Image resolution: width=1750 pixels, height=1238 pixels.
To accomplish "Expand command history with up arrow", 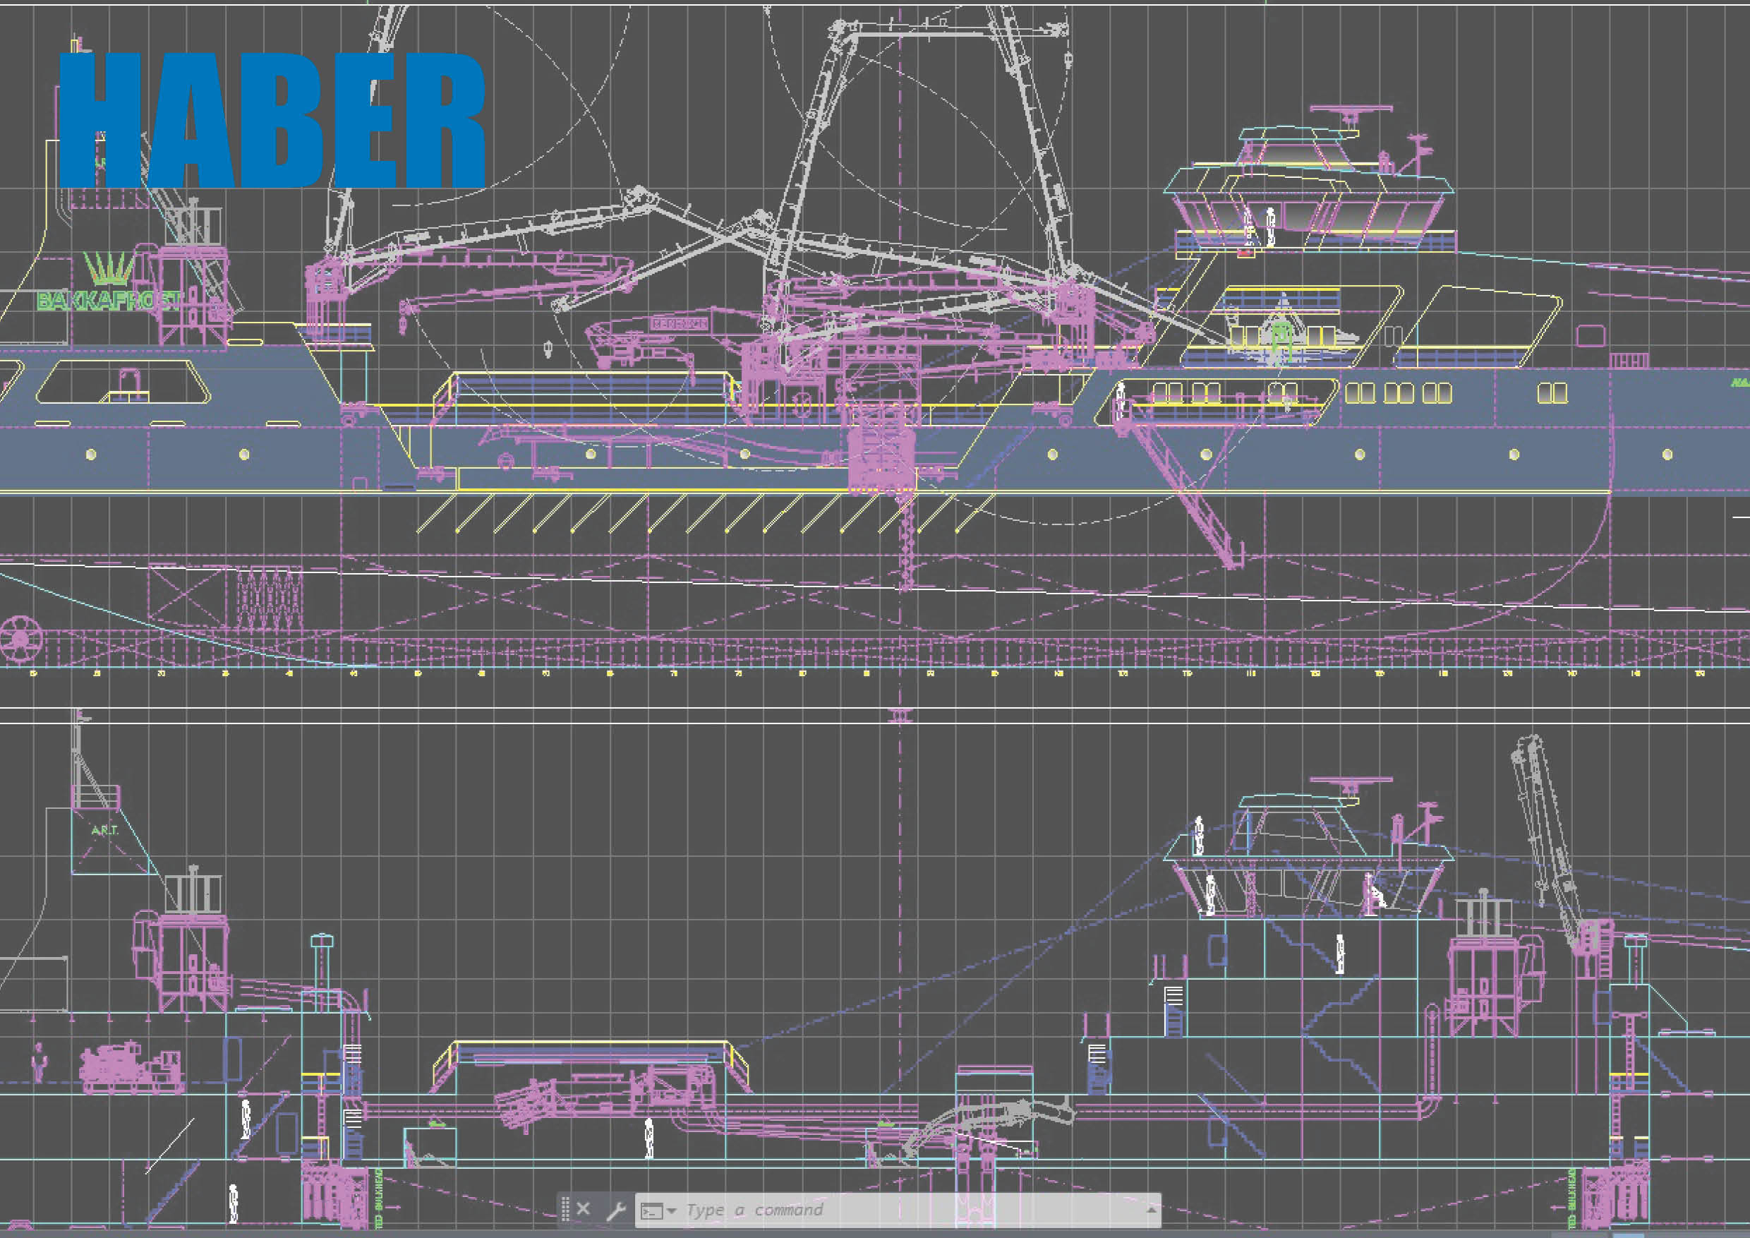I will (x=1151, y=1210).
